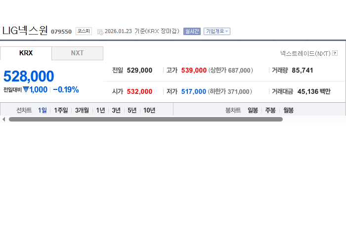Click the price change amount 1,000
This screenshot has width=346, height=242.
tap(39, 90)
